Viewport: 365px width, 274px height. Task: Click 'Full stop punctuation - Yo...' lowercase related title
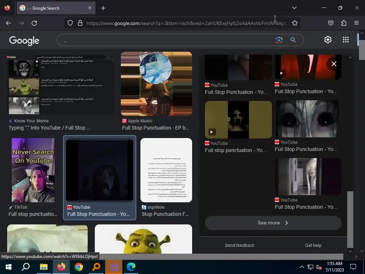236,150
